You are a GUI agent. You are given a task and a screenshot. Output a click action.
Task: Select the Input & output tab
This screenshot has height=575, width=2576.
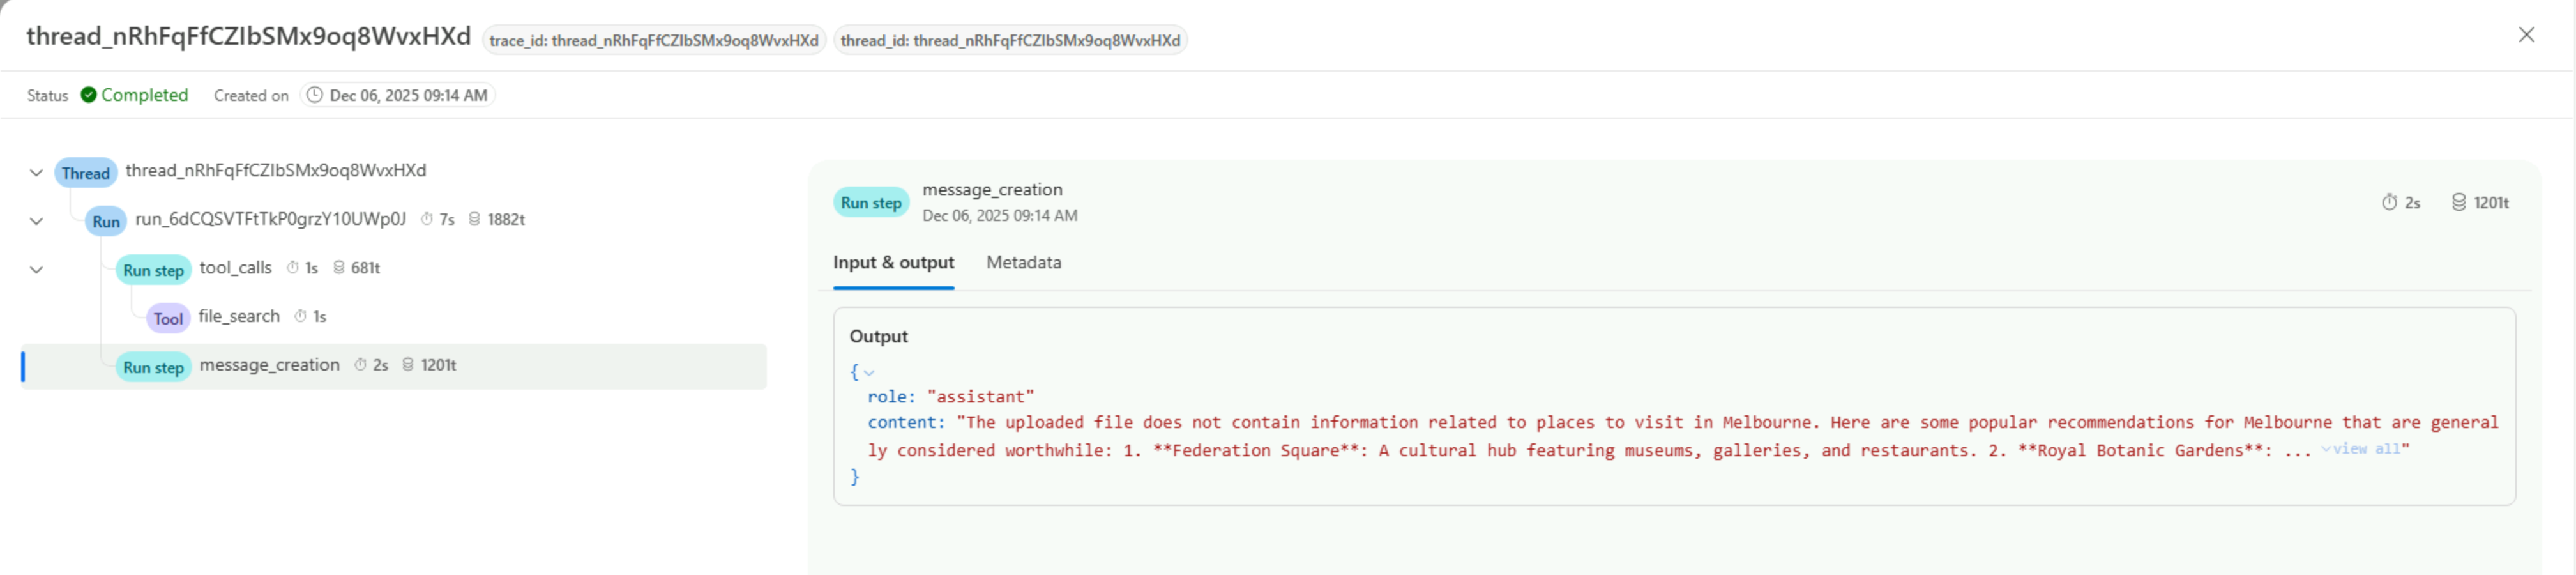click(x=893, y=262)
